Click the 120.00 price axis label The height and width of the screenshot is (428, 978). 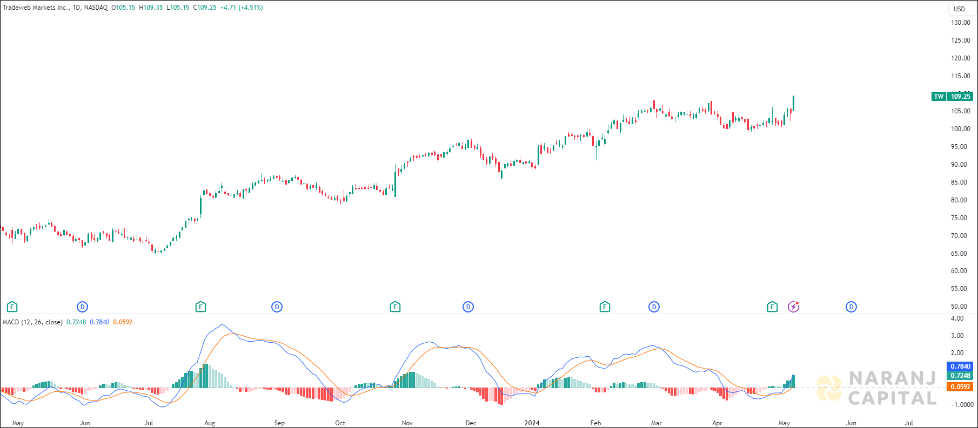tap(961, 58)
